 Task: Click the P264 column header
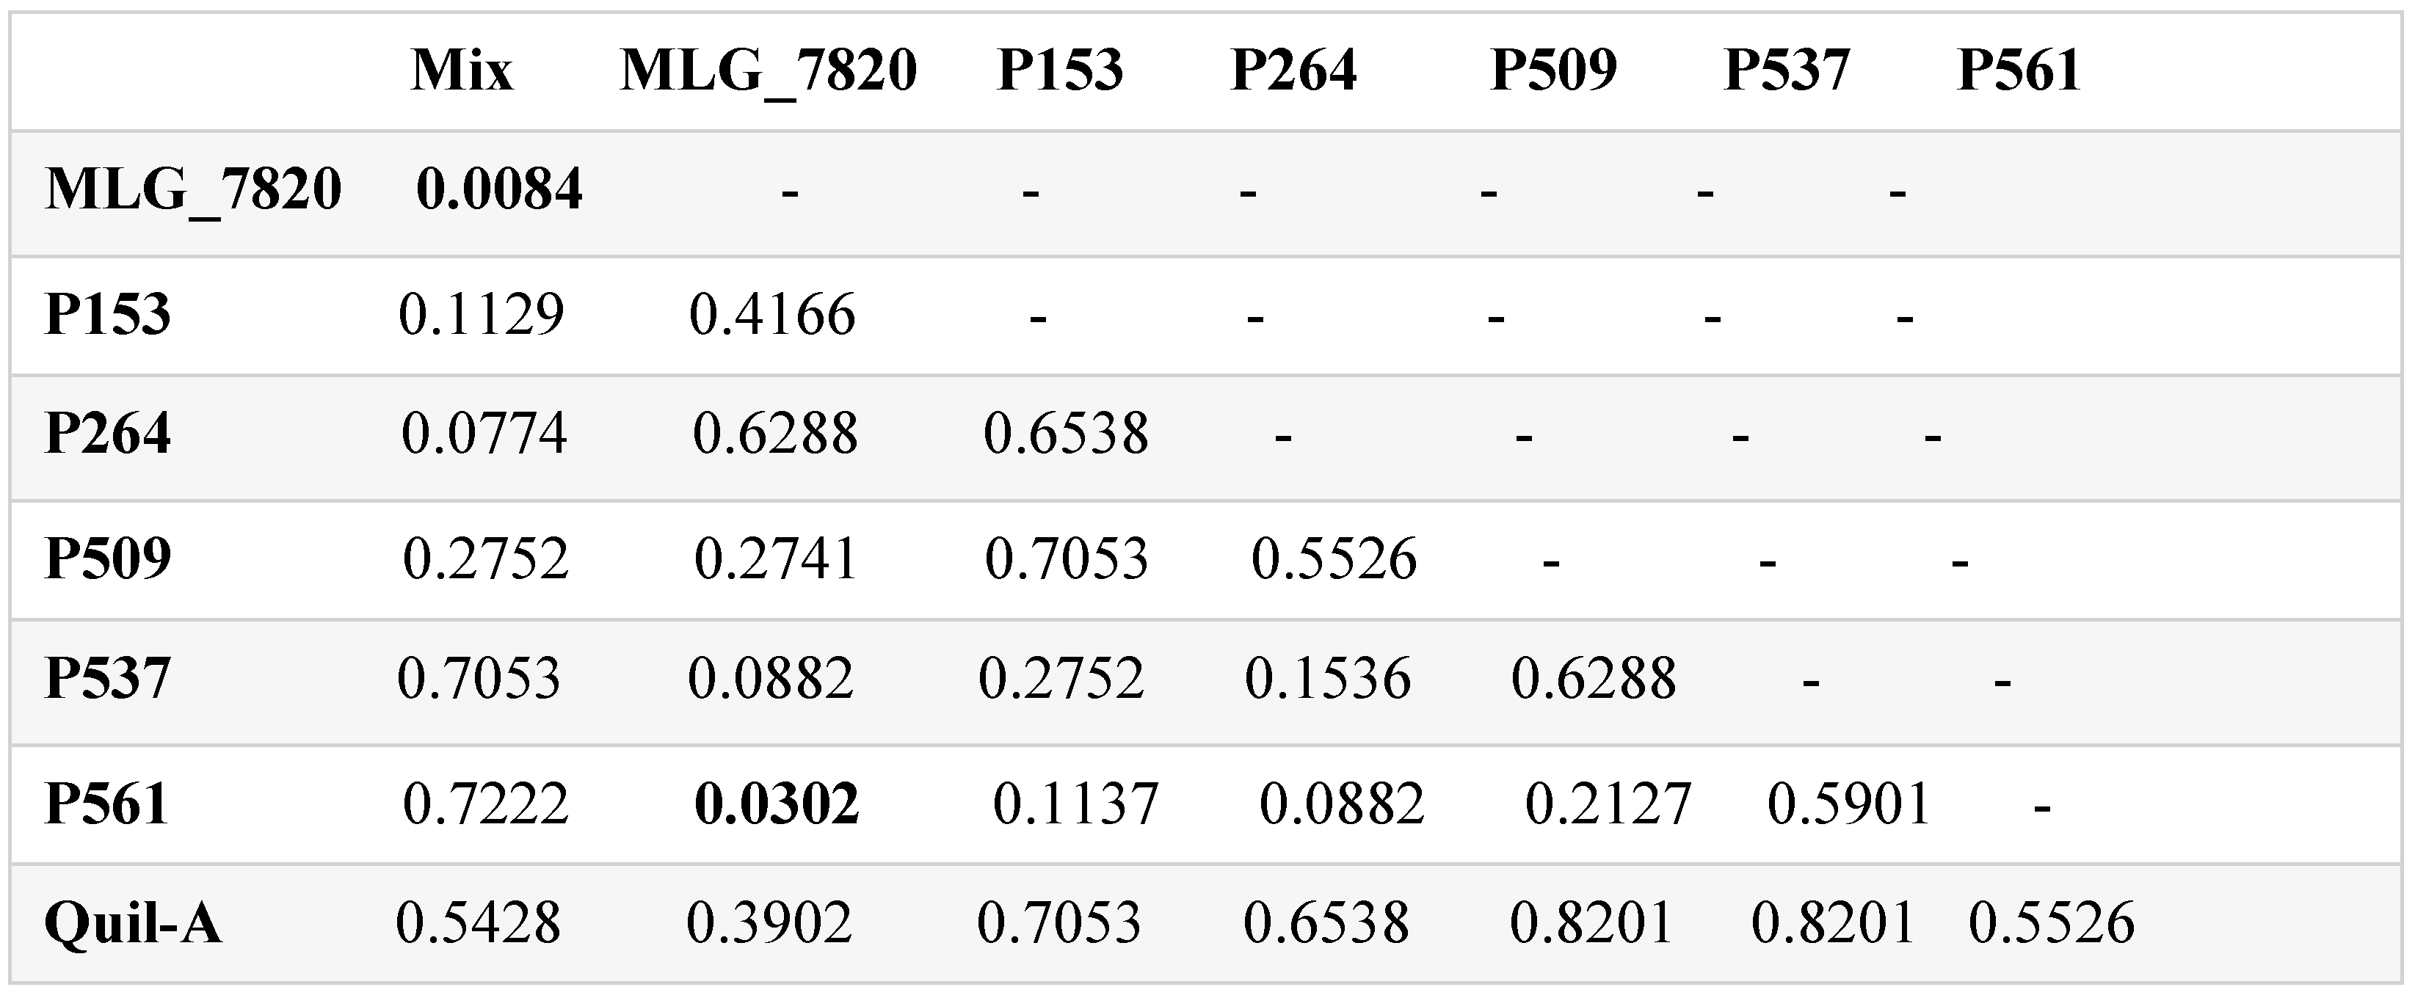1293,70
